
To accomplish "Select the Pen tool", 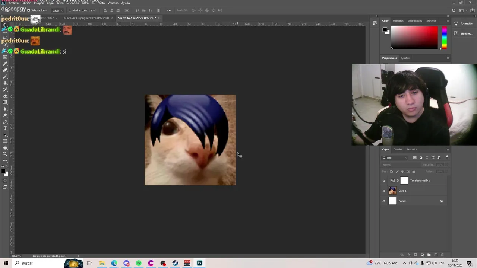I will click(x=5, y=122).
